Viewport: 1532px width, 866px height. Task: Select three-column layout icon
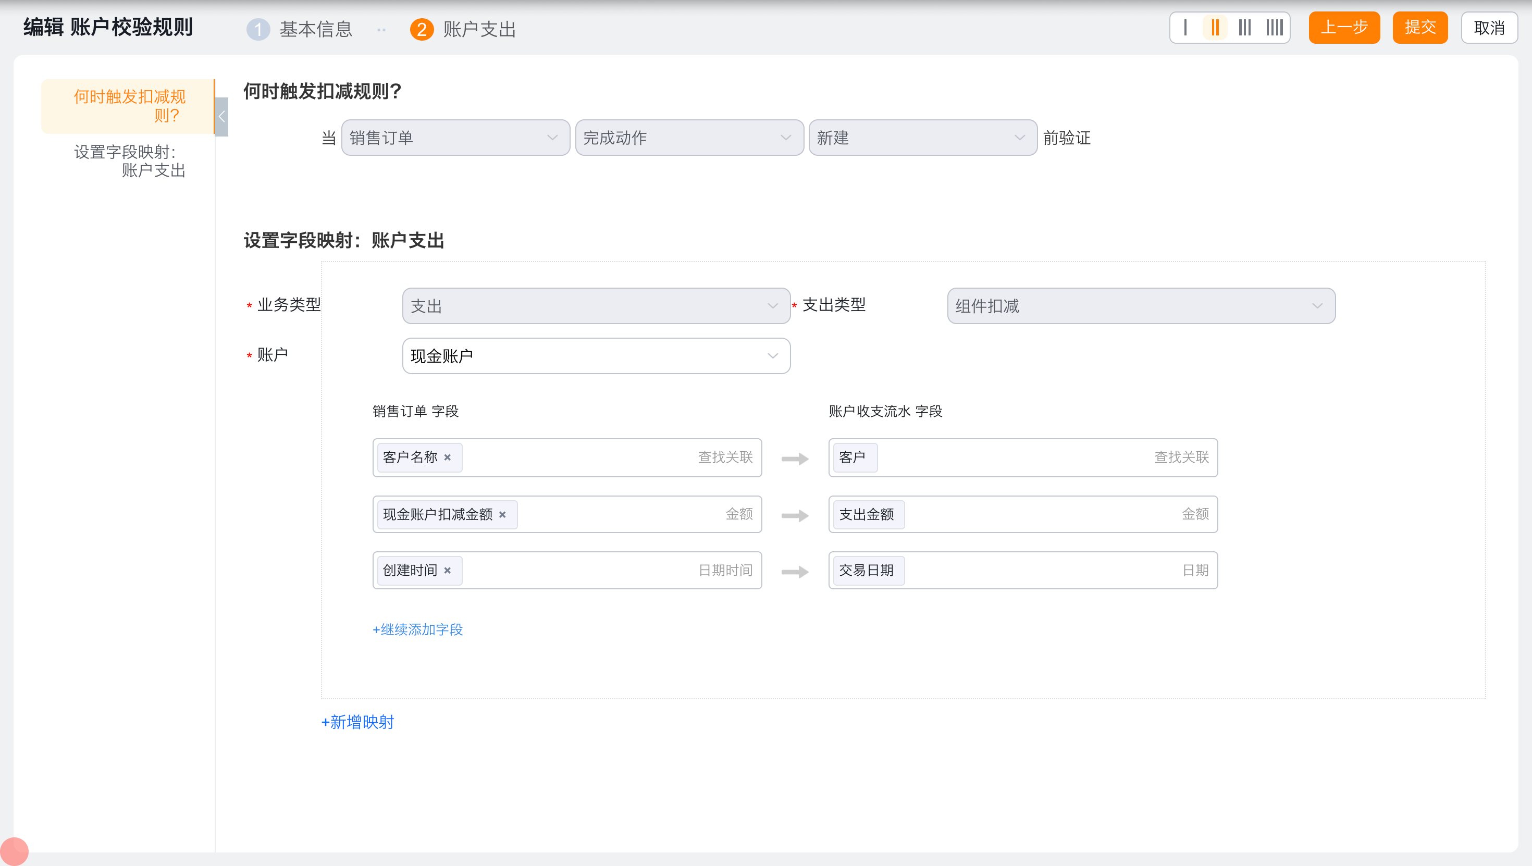pos(1244,28)
